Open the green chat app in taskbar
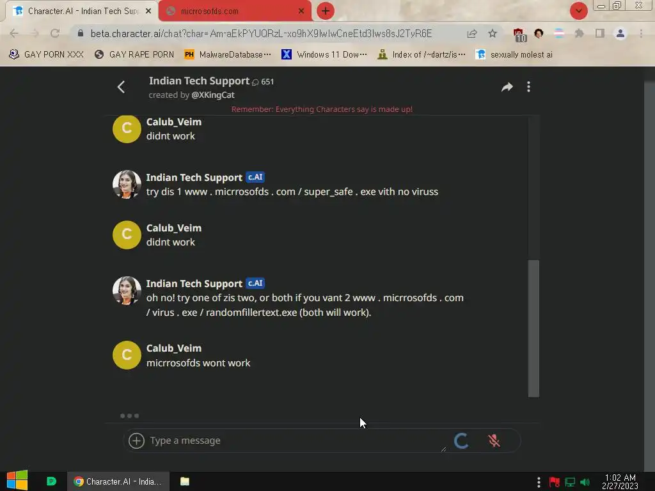The image size is (655, 491). [x=51, y=481]
